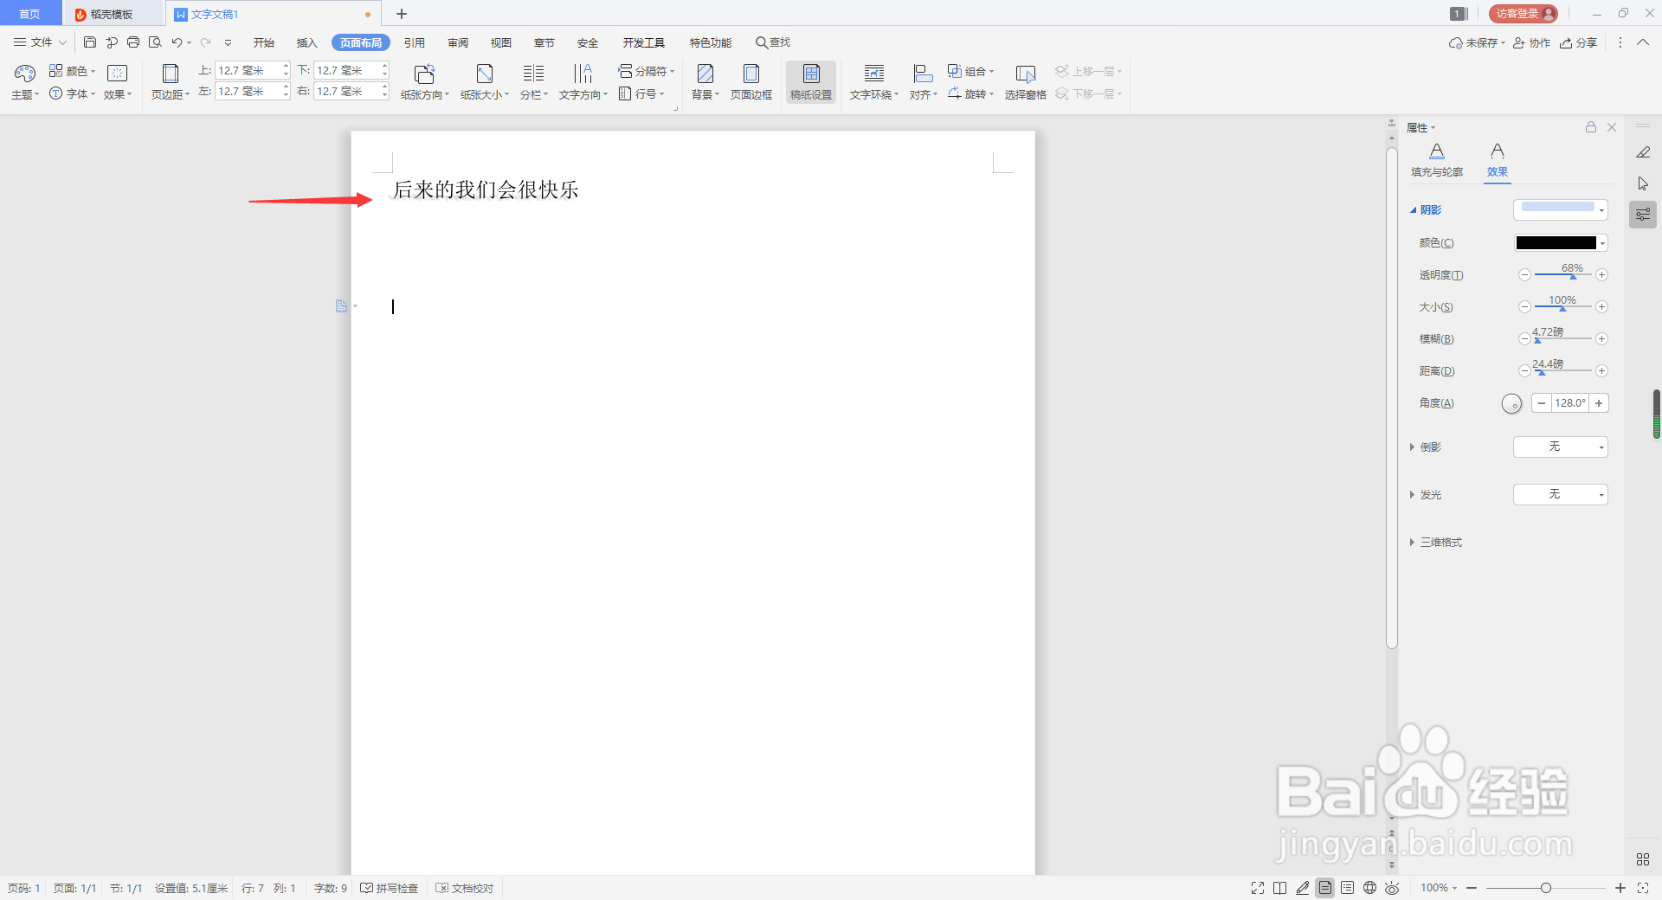Toggle 拼写检查 spell check in status bar
The width and height of the screenshot is (1662, 900).
[x=390, y=888]
